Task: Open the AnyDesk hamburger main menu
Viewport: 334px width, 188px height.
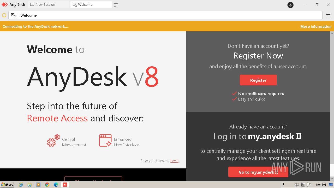Action: 328,15
